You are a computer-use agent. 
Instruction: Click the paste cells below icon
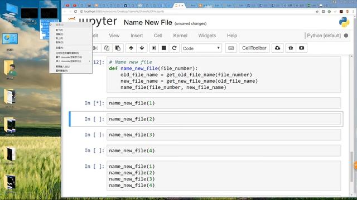118,48
